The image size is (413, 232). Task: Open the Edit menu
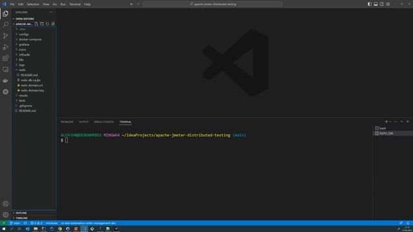click(21, 5)
